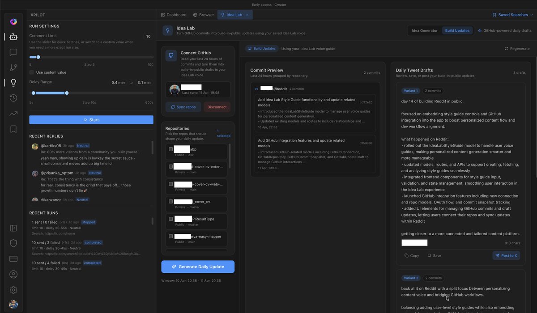Open the trending analytics sidebar icon

click(x=13, y=114)
